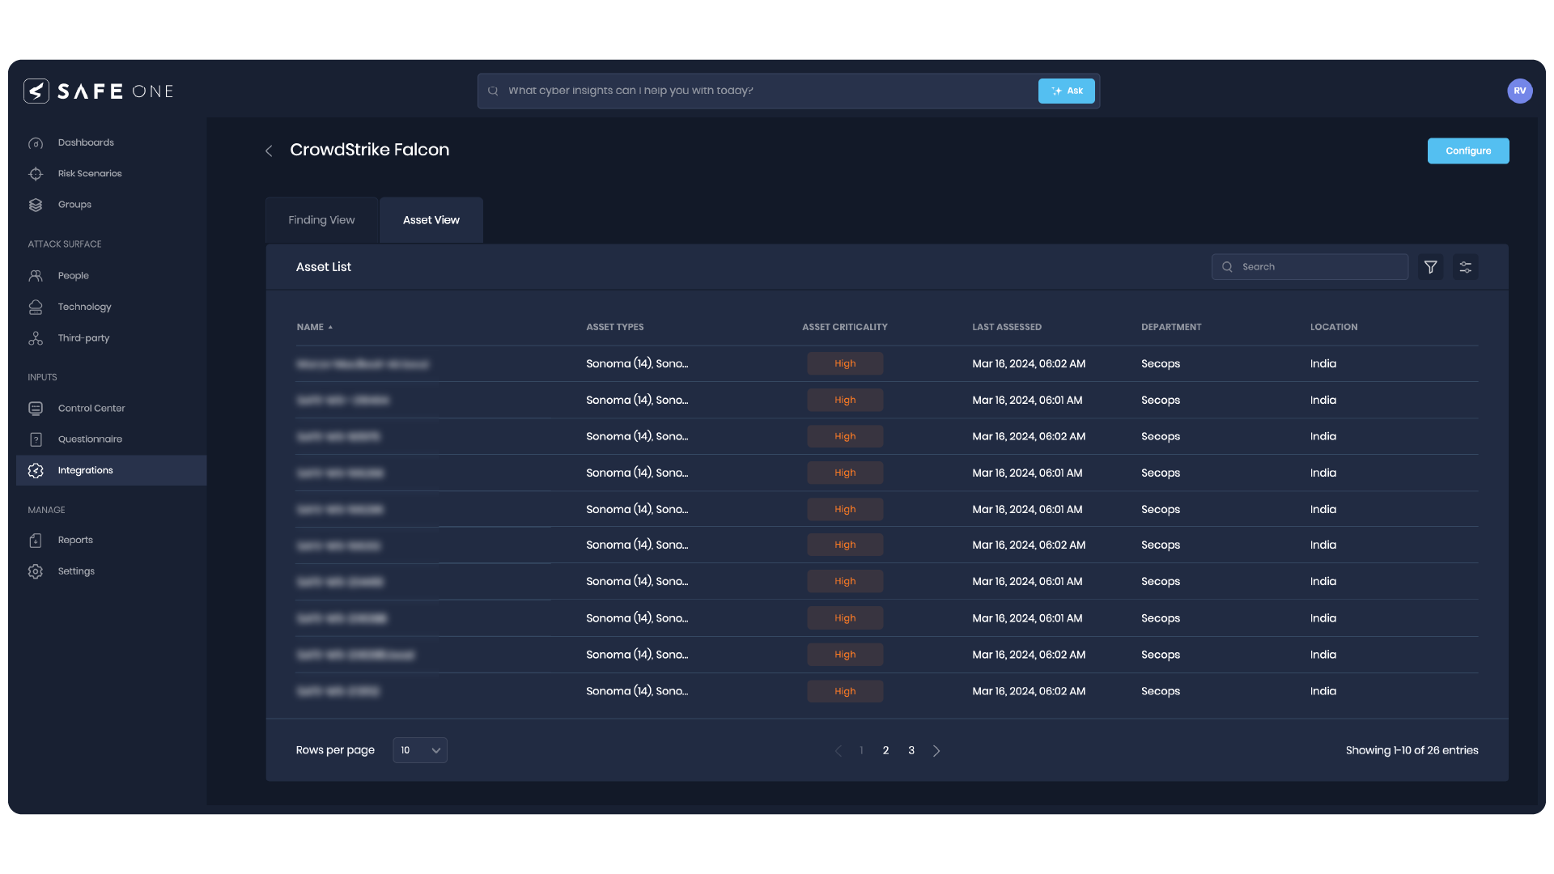The height and width of the screenshot is (874, 1554).
Task: Click the 'Asset List' heading
Action: click(323, 267)
